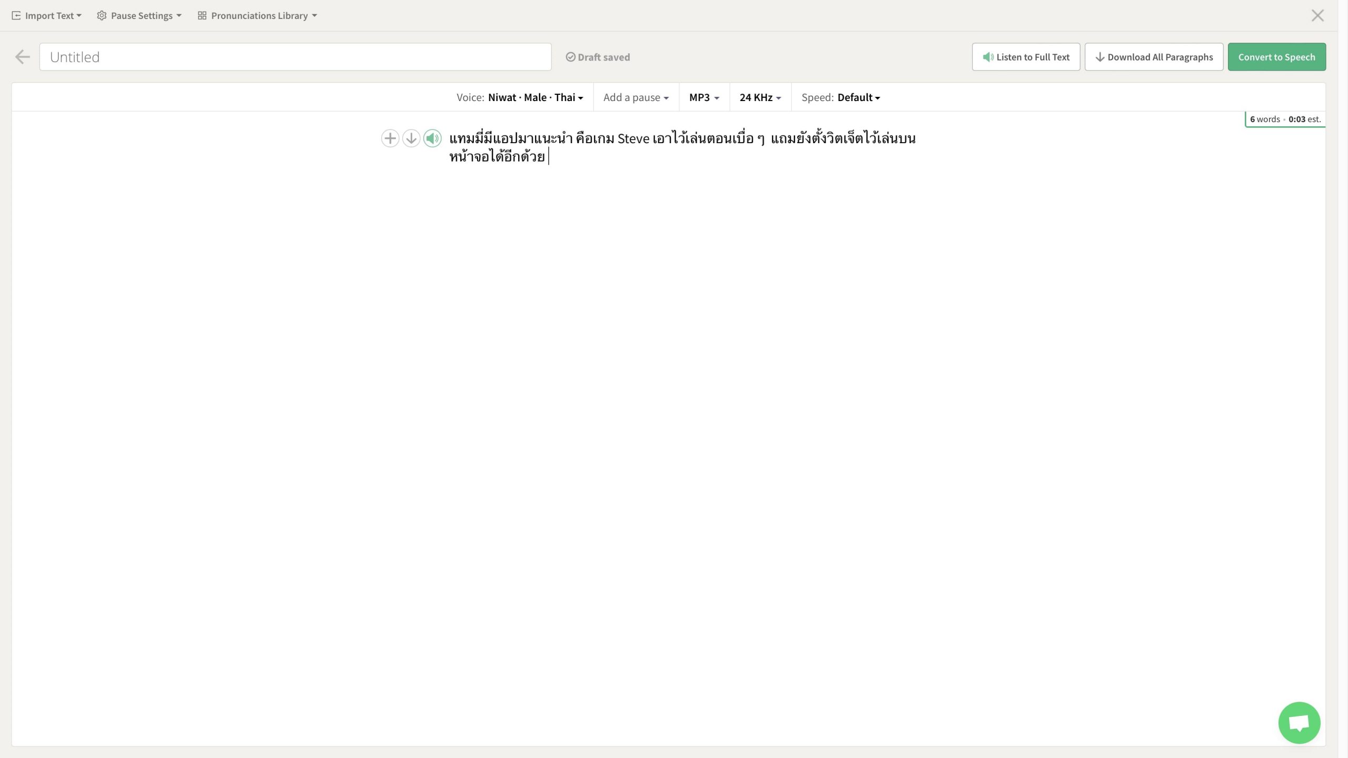Viewport: 1348px width, 758px height.
Task: Click the Untitled title input field
Action: (295, 57)
